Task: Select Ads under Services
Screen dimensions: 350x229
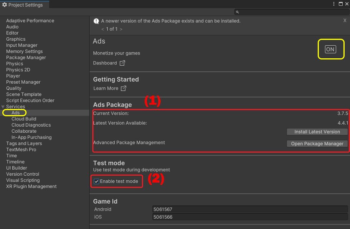Action: point(16,113)
